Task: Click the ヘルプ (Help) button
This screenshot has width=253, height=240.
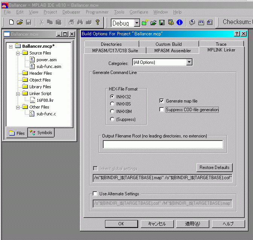Action: [x=228, y=224]
